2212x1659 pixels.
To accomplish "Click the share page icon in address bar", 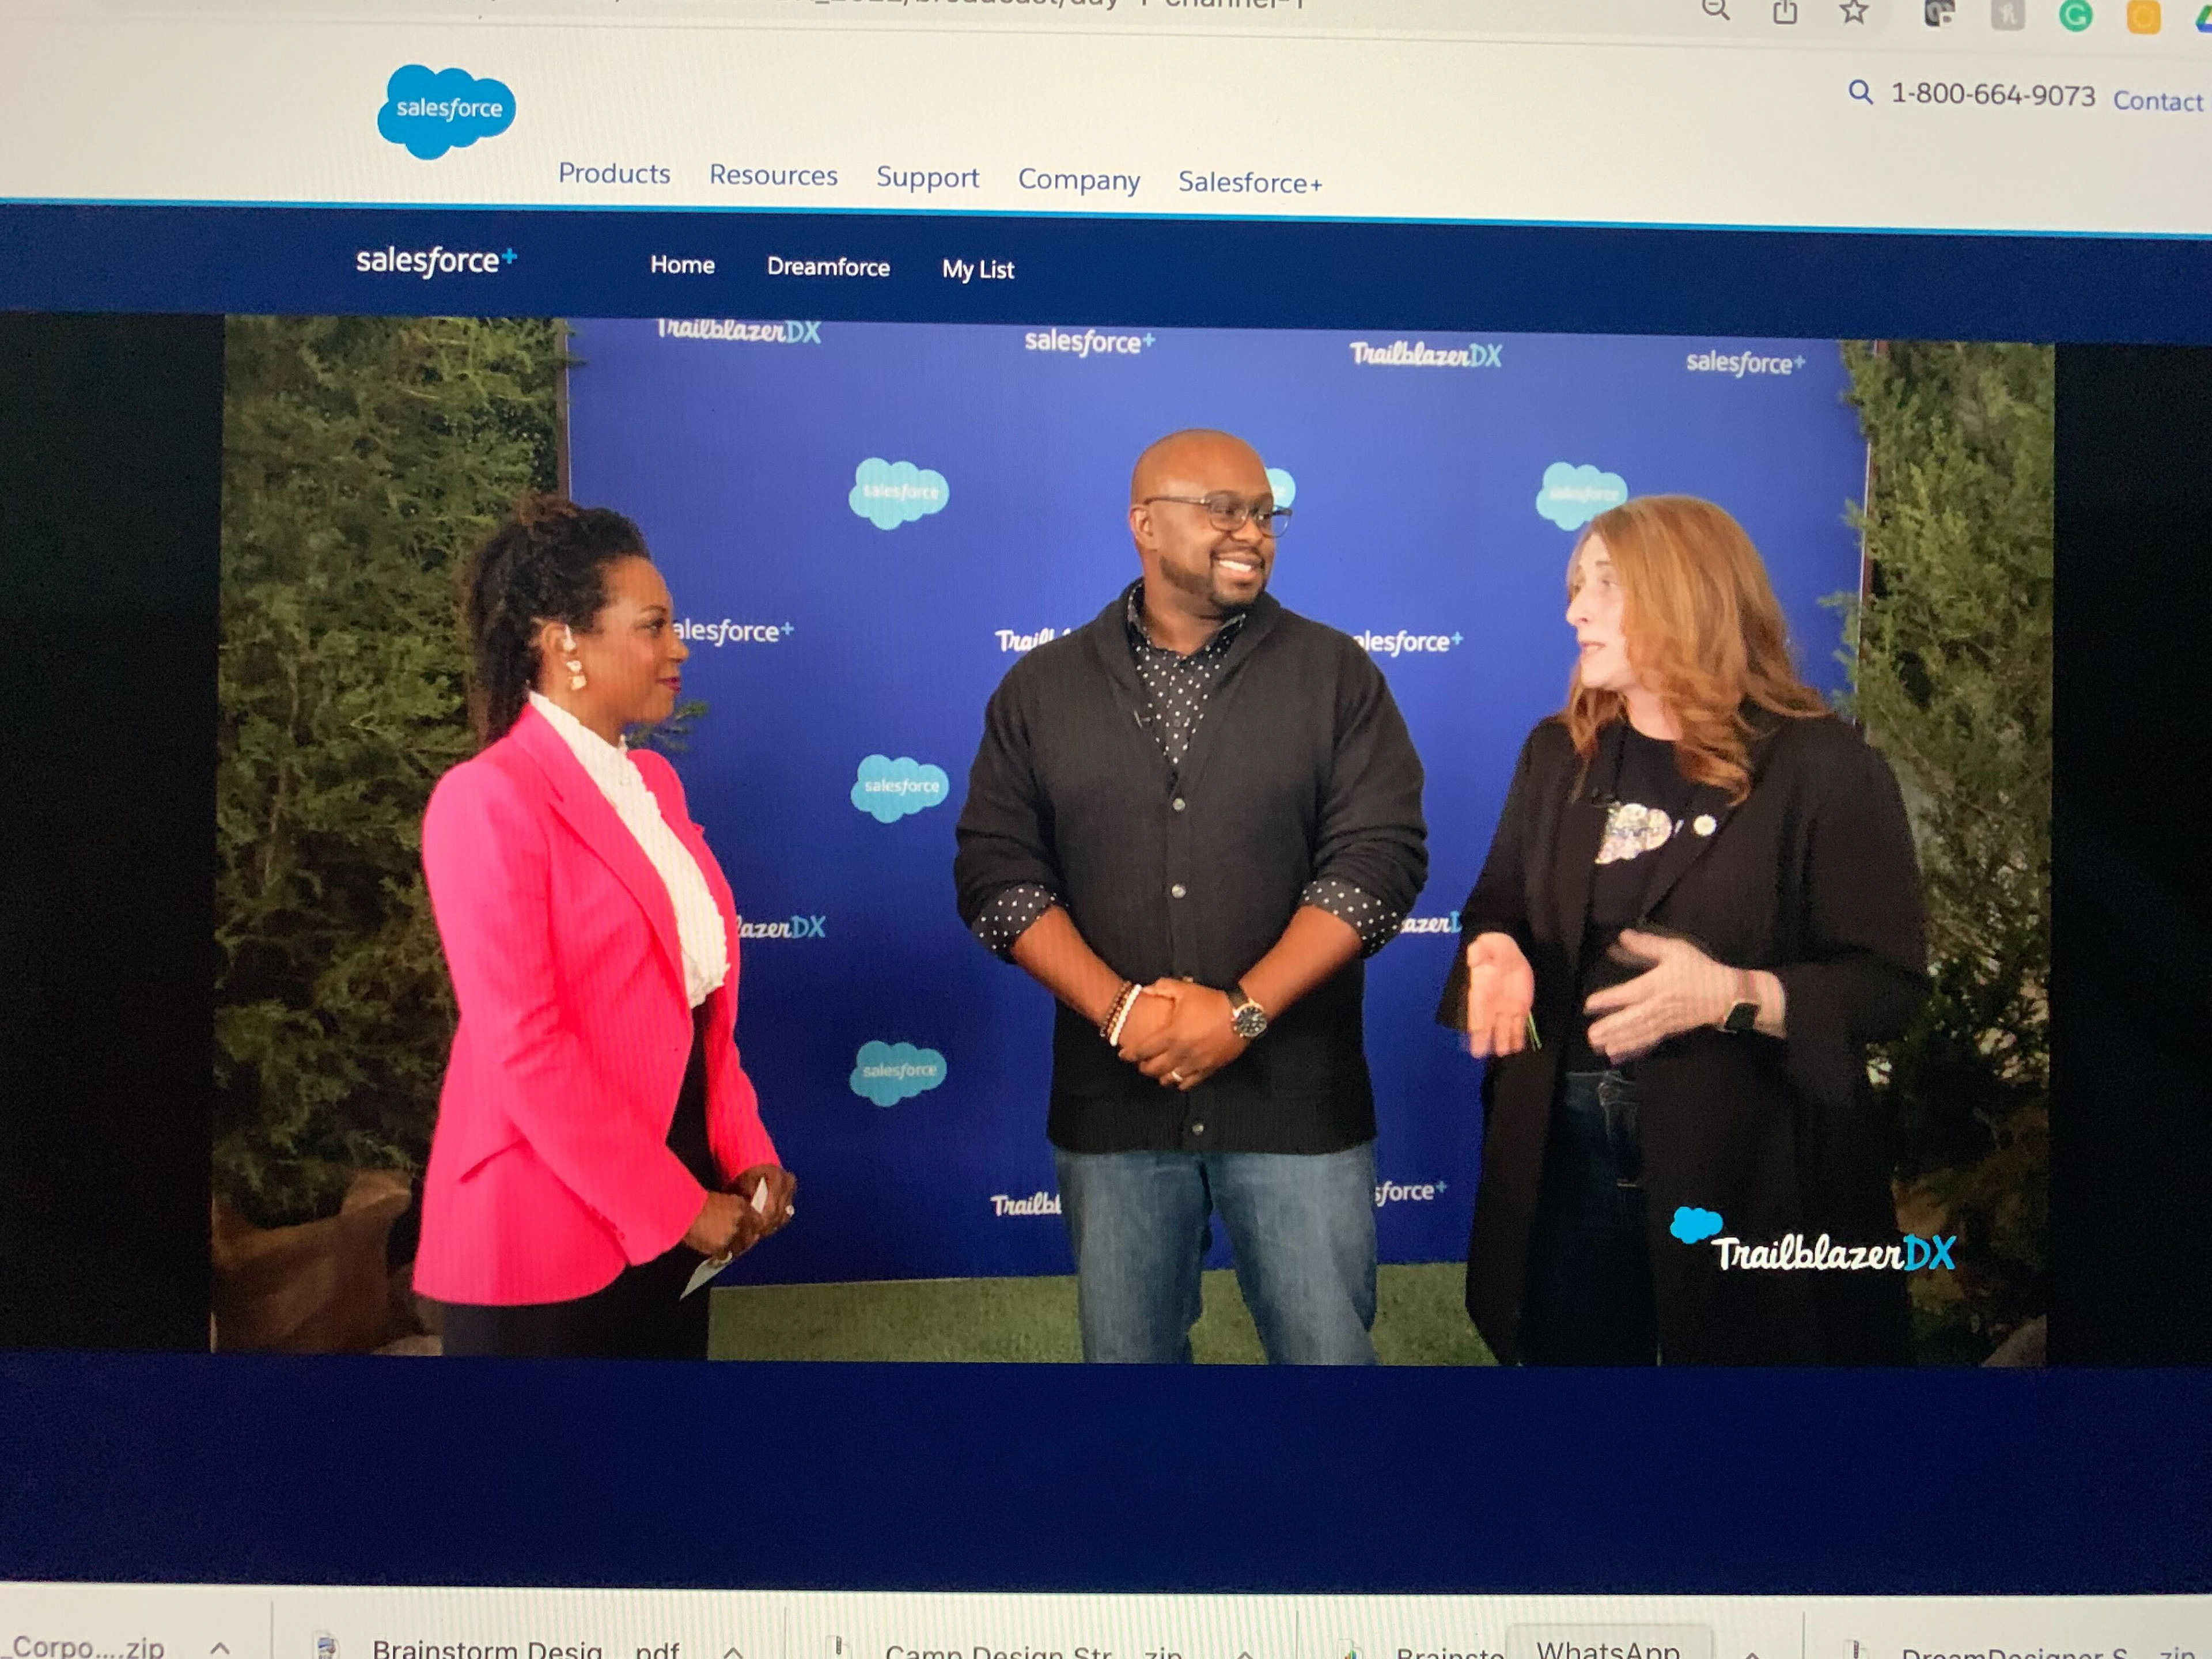I will point(1785,11).
